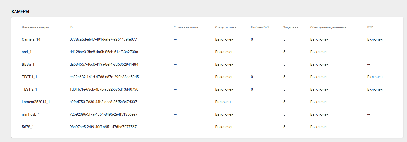Open the mmhgsb_1 camera row

pyautogui.click(x=31, y=114)
